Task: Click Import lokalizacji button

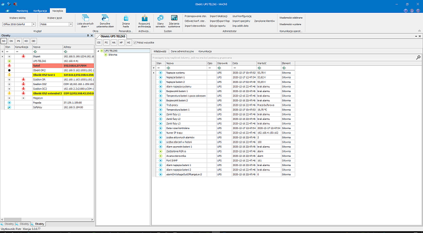Action: pos(219,16)
